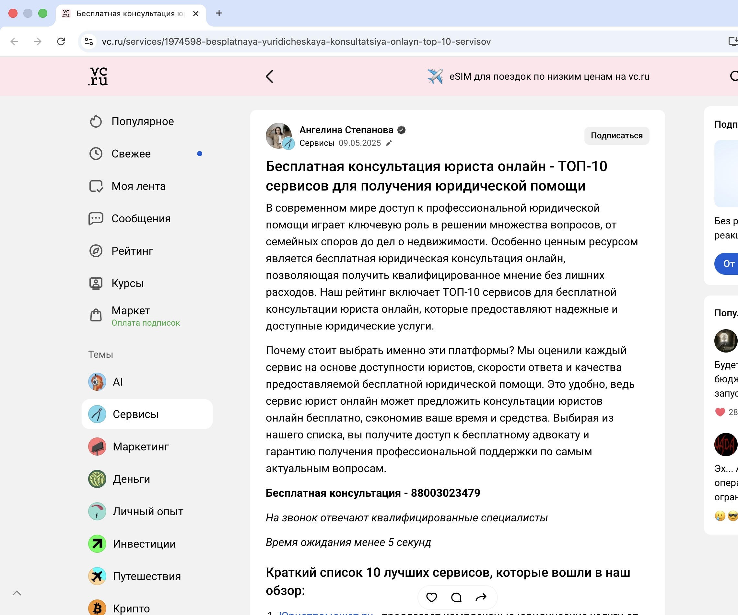Share the article with arrow icon
Viewport: 738px width, 615px height.
coord(481,597)
